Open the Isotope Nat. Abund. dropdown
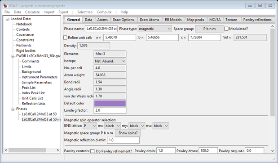This screenshot has width=278, height=163. coord(110,61)
